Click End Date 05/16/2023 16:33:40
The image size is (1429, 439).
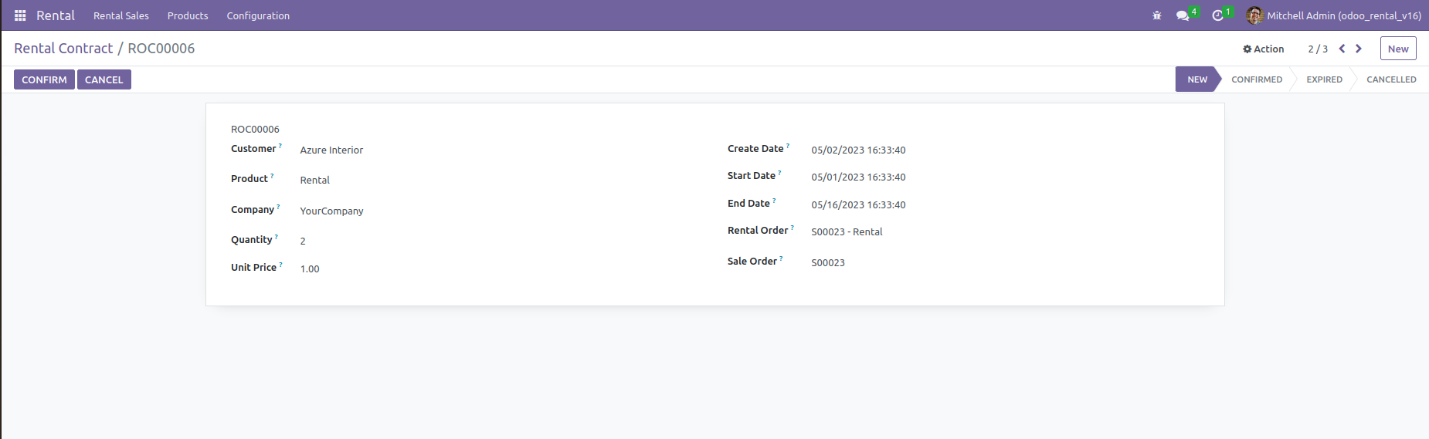tap(858, 205)
